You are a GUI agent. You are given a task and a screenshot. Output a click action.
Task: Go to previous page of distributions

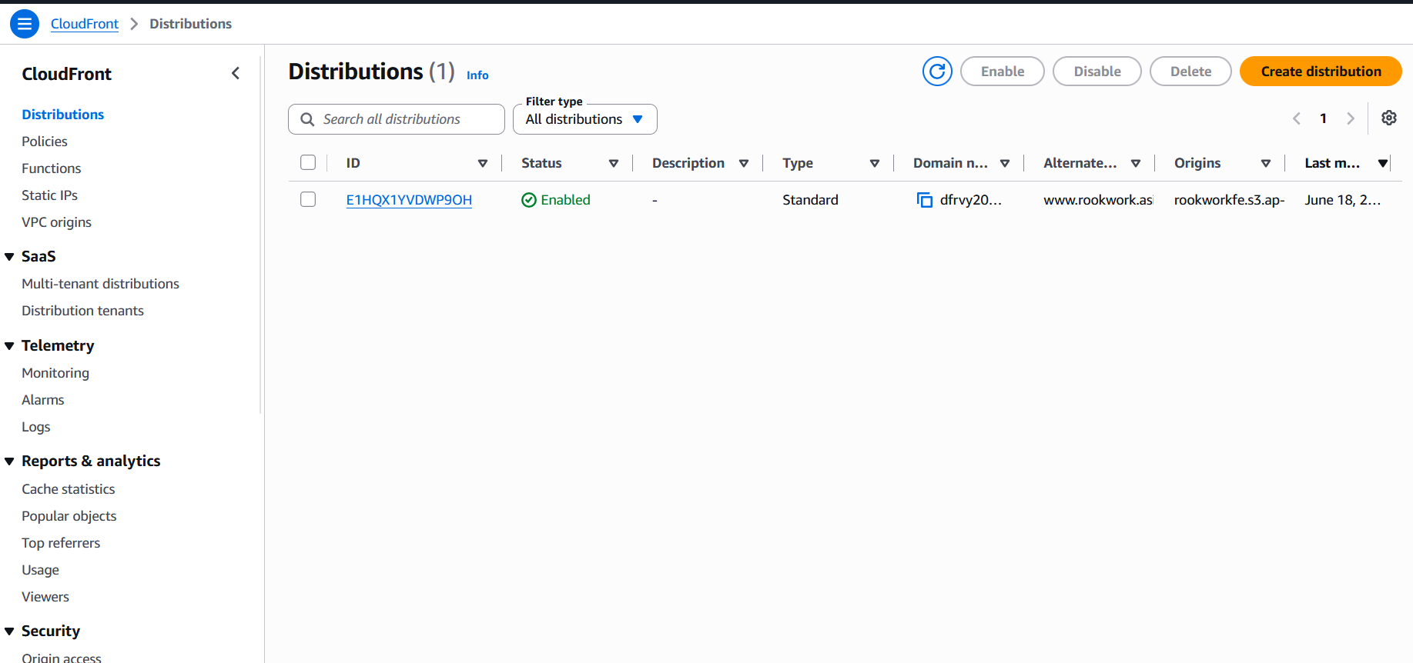coord(1297,118)
